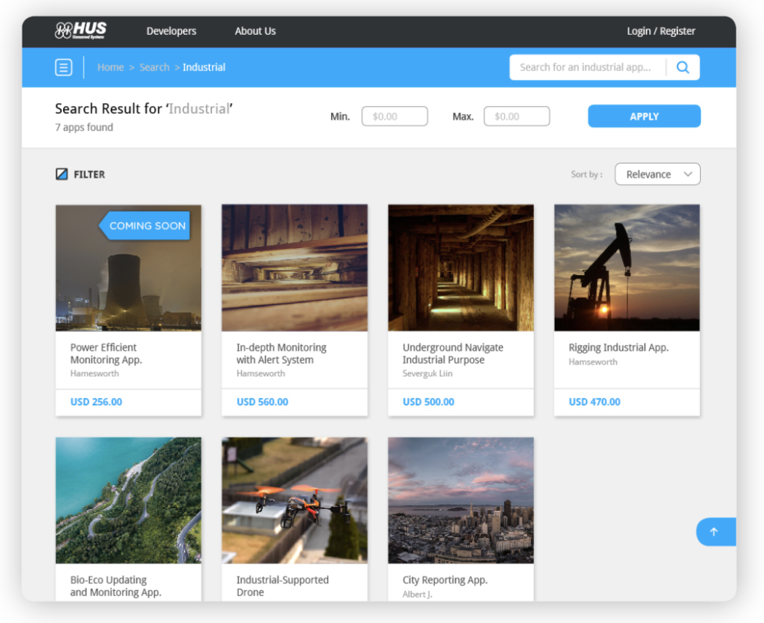
Task: Click the Login / Register link
Action: click(x=661, y=31)
